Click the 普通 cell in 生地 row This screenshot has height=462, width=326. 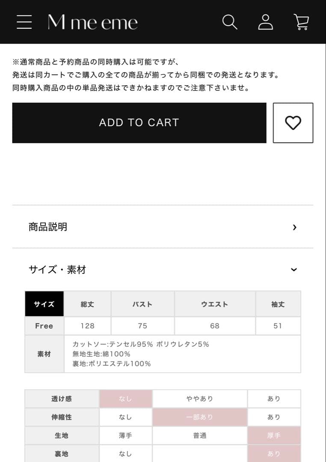coord(200,435)
